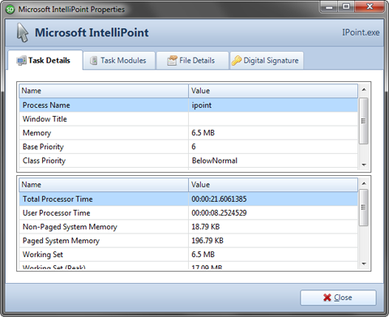Image resolution: width=389 pixels, height=317 pixels.
Task: Click the Name column header in lower table
Action: tap(104, 185)
